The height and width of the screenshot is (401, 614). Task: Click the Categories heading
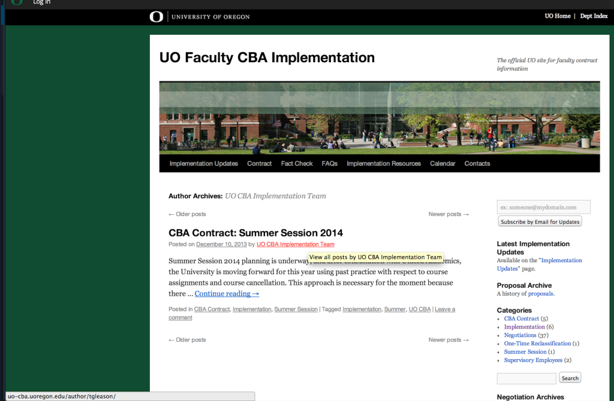point(514,310)
